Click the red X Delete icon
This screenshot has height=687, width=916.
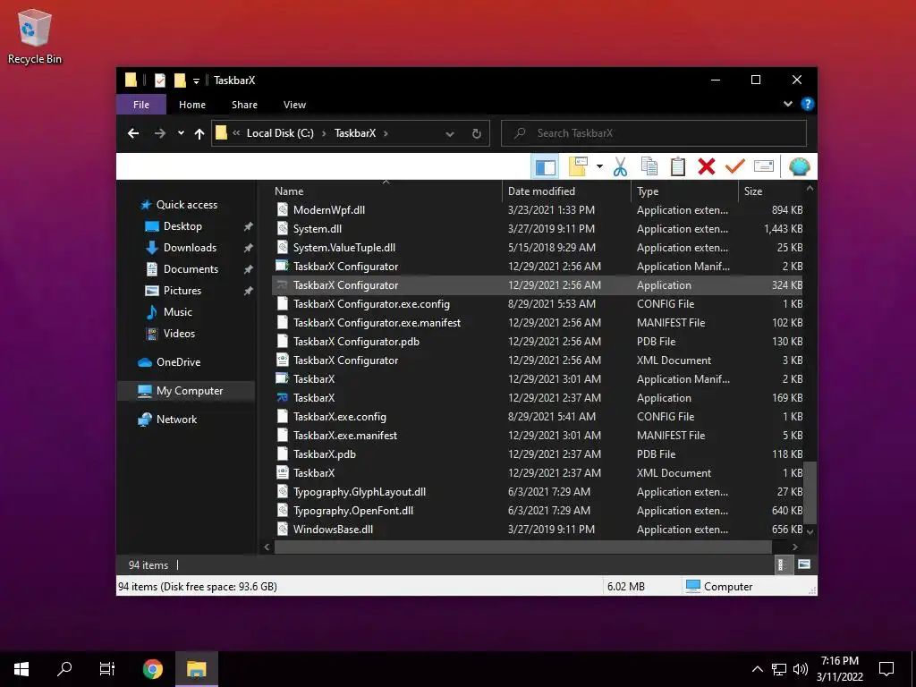[x=707, y=166]
